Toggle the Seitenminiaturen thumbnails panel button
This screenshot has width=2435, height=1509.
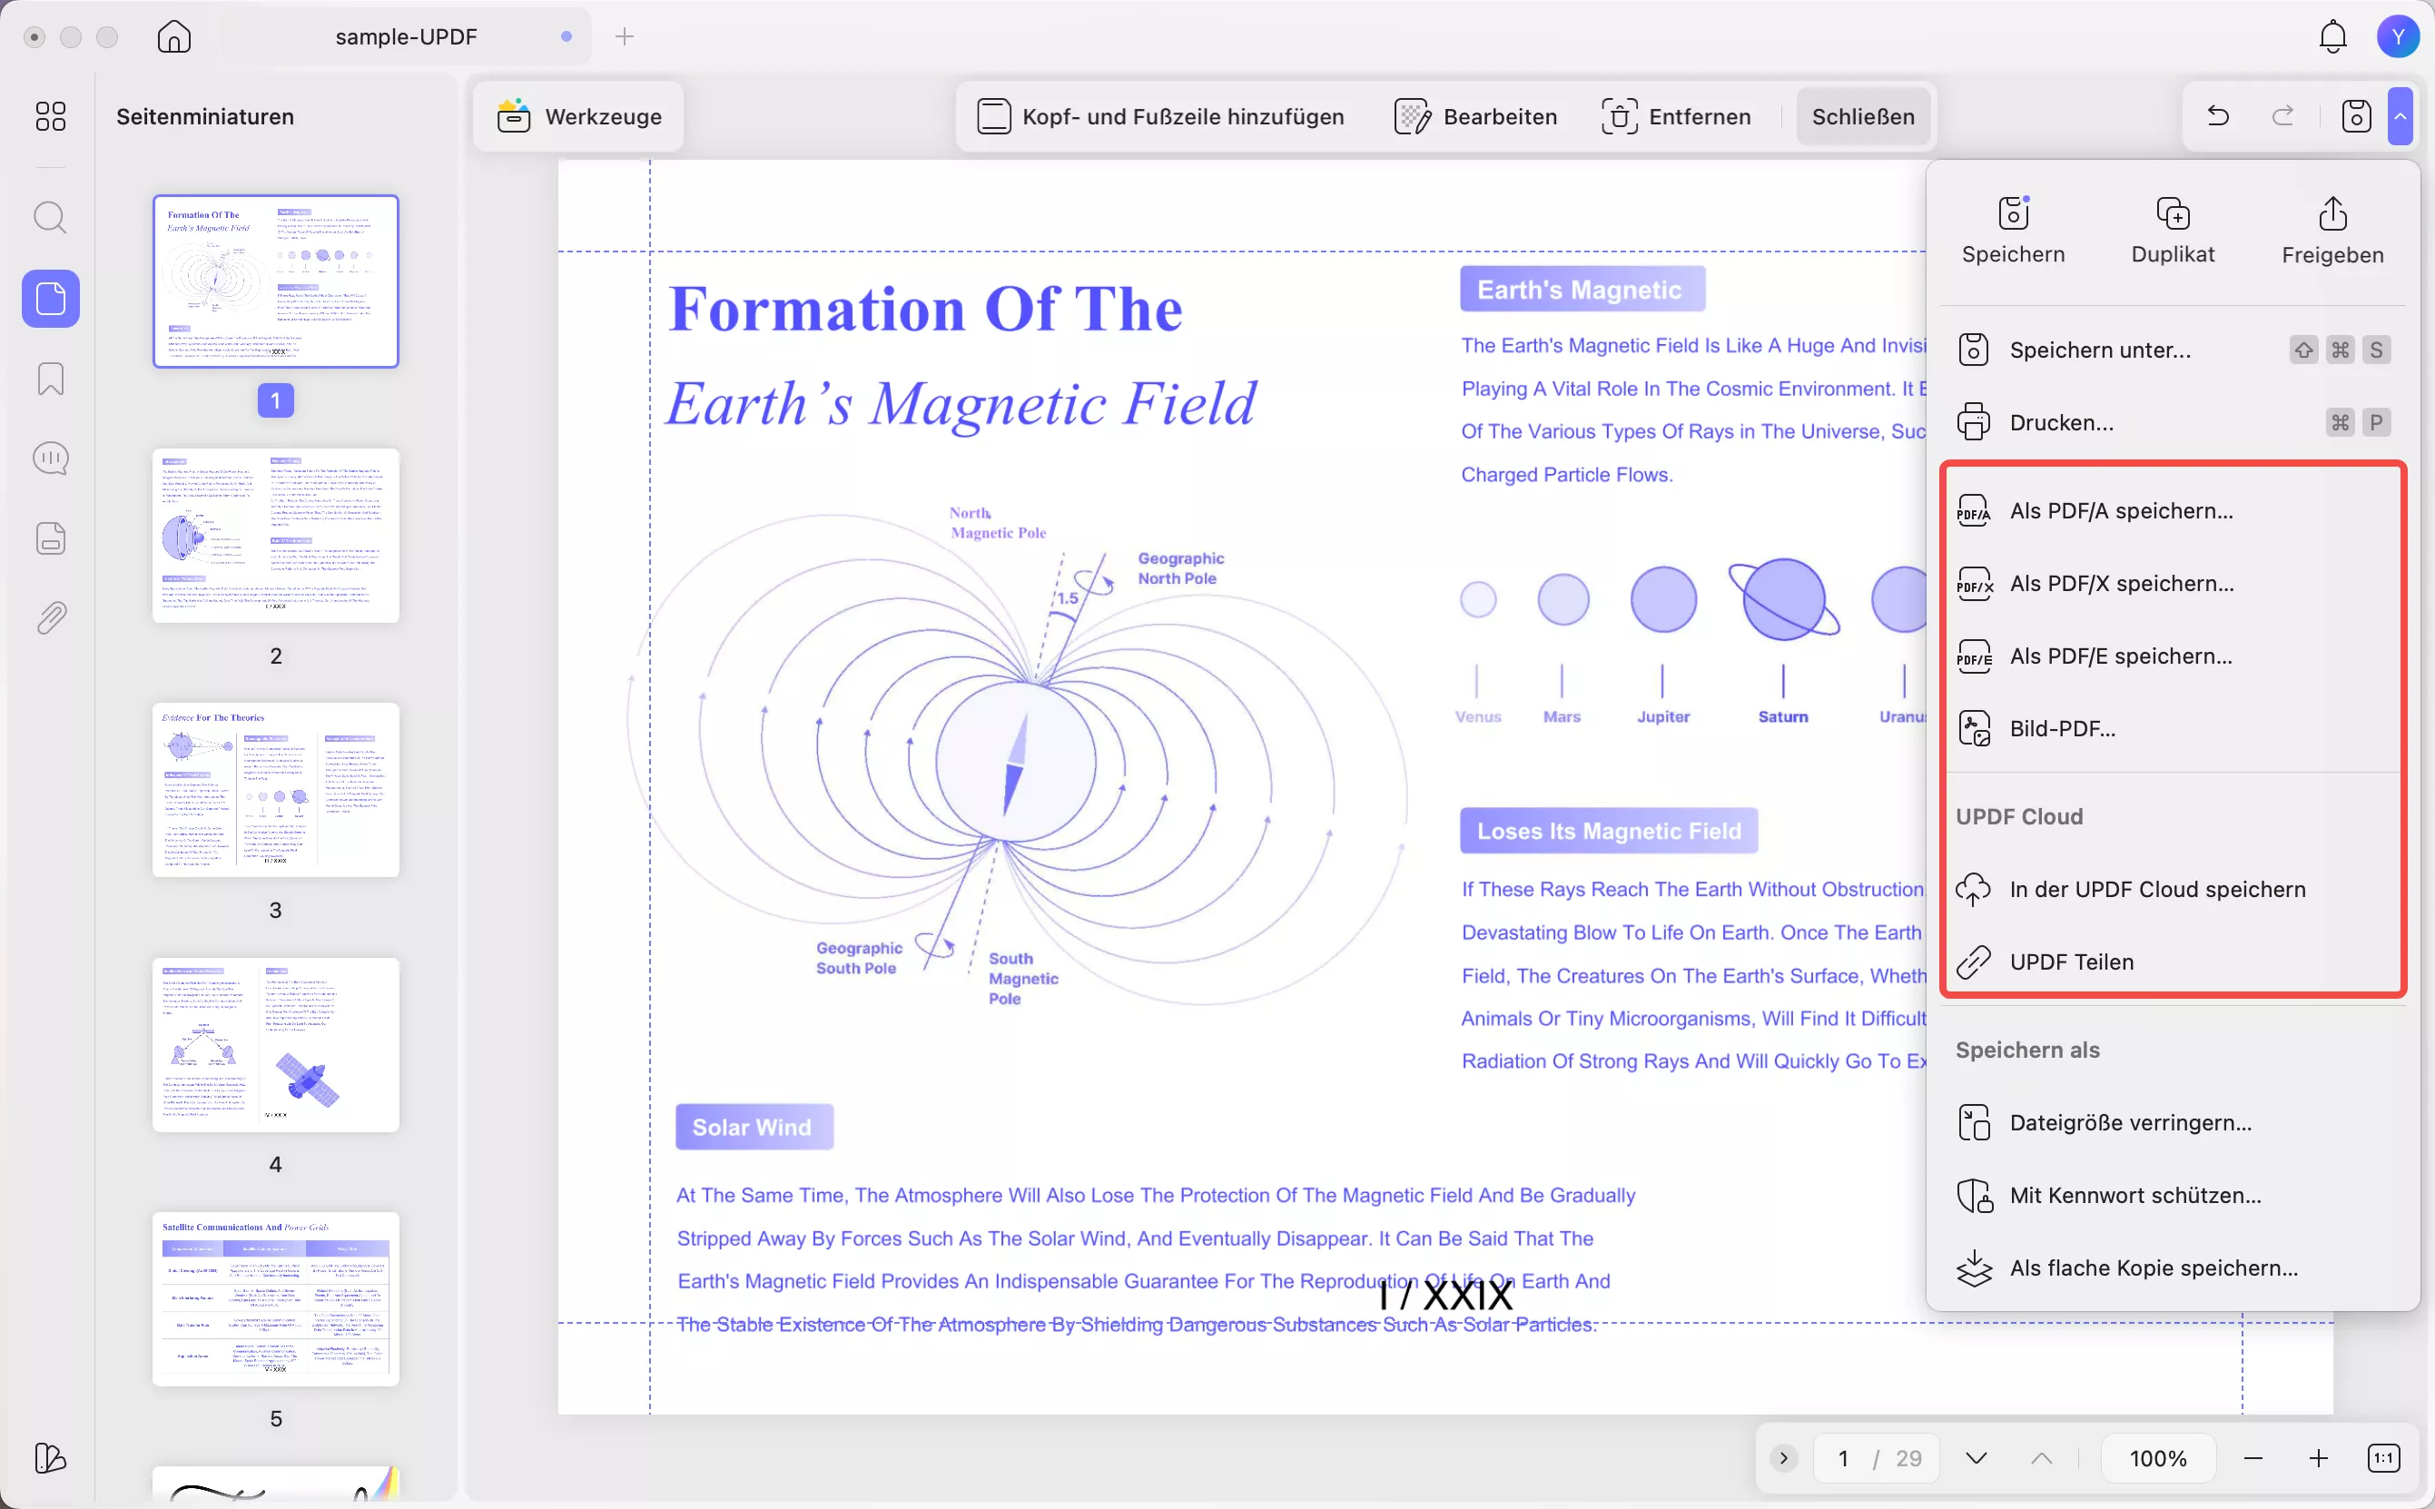50,299
